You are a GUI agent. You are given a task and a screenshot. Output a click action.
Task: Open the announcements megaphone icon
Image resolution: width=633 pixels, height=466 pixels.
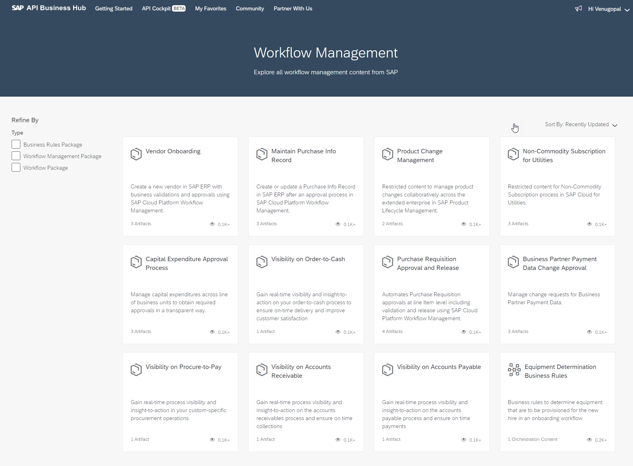578,8
